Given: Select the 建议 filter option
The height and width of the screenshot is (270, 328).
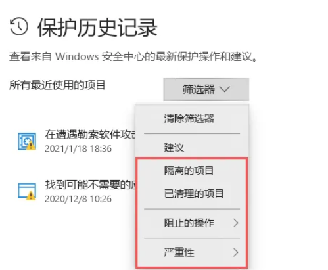Looking at the screenshot, I should click(174, 148).
